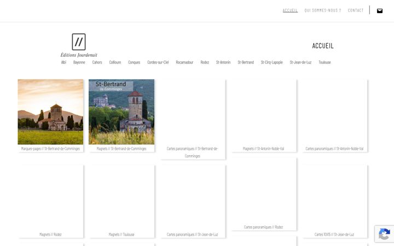This screenshot has width=394, height=246.
Task: Select the Bayonne city link
Action: pyautogui.click(x=79, y=62)
